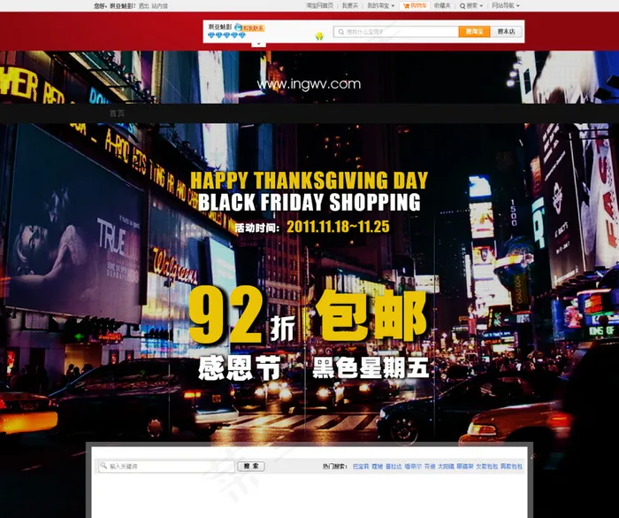Click the 退出 logout link
Viewport: 619px width, 518px height.
point(143,5)
